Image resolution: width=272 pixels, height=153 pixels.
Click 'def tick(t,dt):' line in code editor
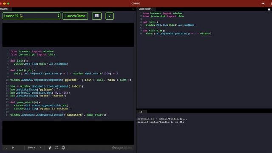point(154,31)
